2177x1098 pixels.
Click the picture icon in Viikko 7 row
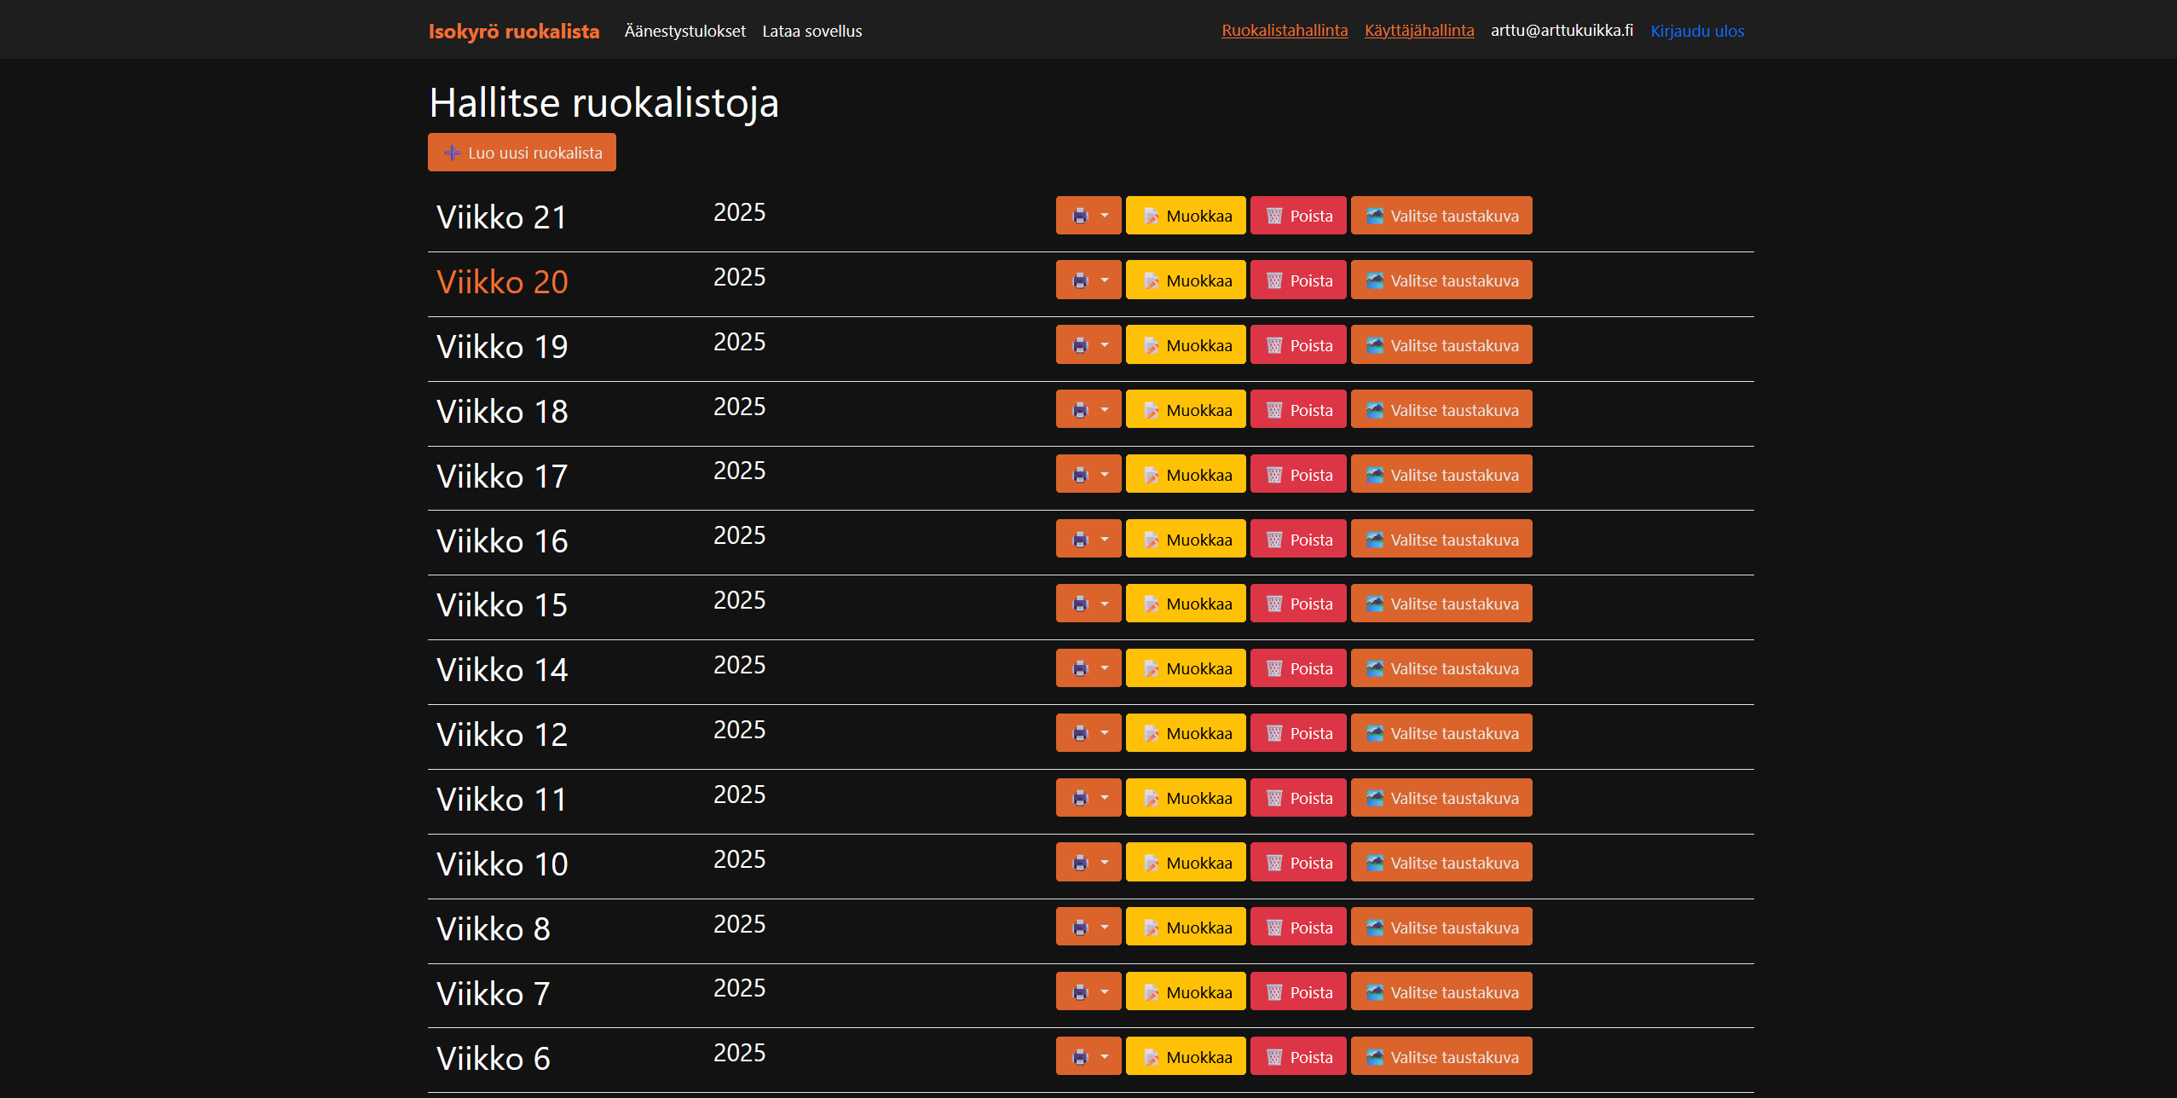pyautogui.click(x=1374, y=993)
